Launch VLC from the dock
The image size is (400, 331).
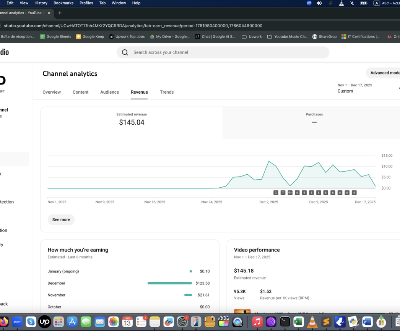coord(312,322)
